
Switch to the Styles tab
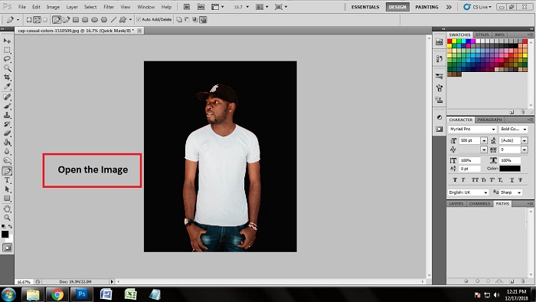pyautogui.click(x=482, y=34)
